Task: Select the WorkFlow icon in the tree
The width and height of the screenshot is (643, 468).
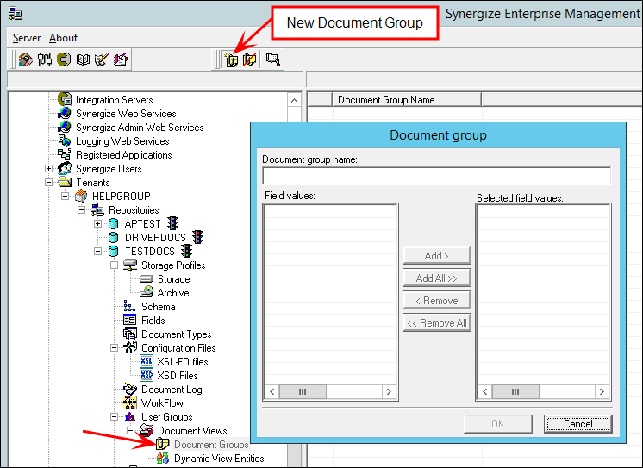Action: pos(130,403)
